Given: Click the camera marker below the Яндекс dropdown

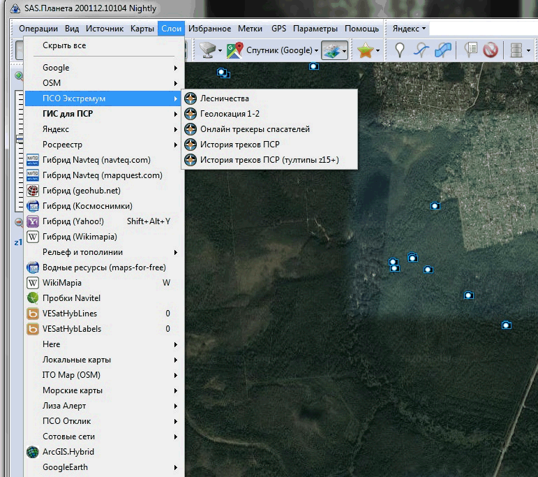Looking at the screenshot, I should click(435, 205).
